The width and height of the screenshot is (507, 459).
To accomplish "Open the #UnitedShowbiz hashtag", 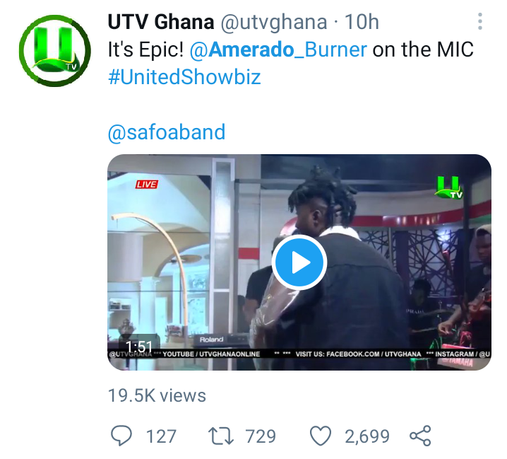I will click(184, 77).
